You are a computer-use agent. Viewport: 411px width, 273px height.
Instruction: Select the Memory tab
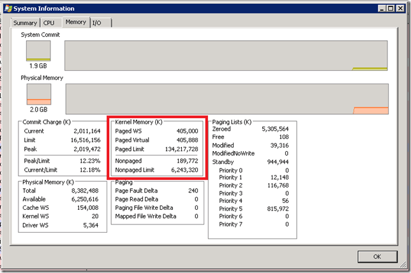click(x=75, y=22)
